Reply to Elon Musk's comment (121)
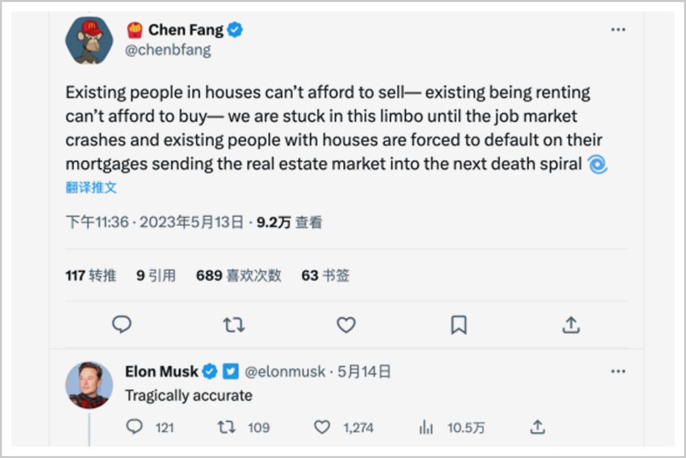686x458 pixels. pos(150,427)
